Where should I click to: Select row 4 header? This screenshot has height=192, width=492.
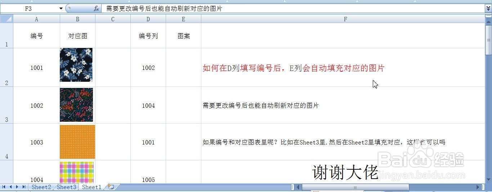6,142
